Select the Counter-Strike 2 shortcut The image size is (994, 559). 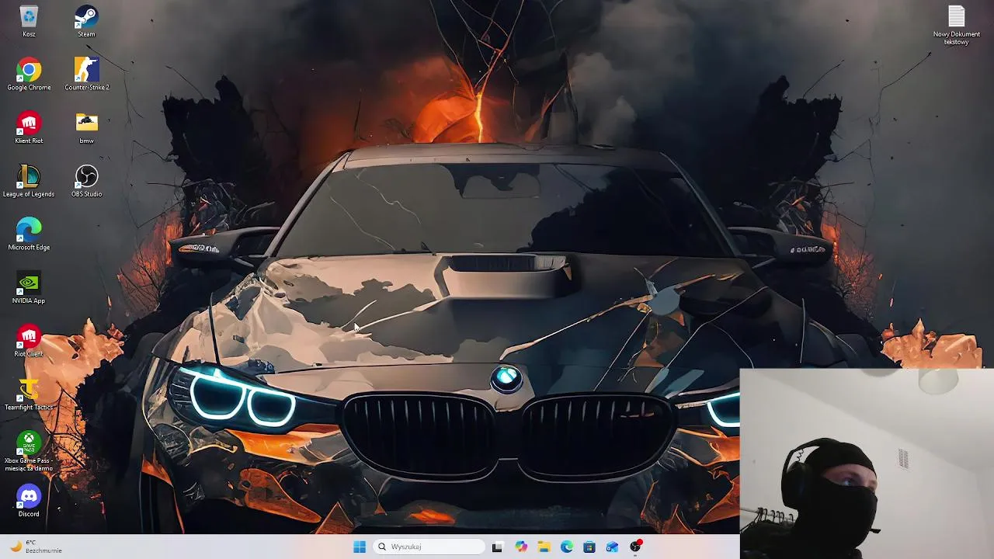[x=86, y=75]
